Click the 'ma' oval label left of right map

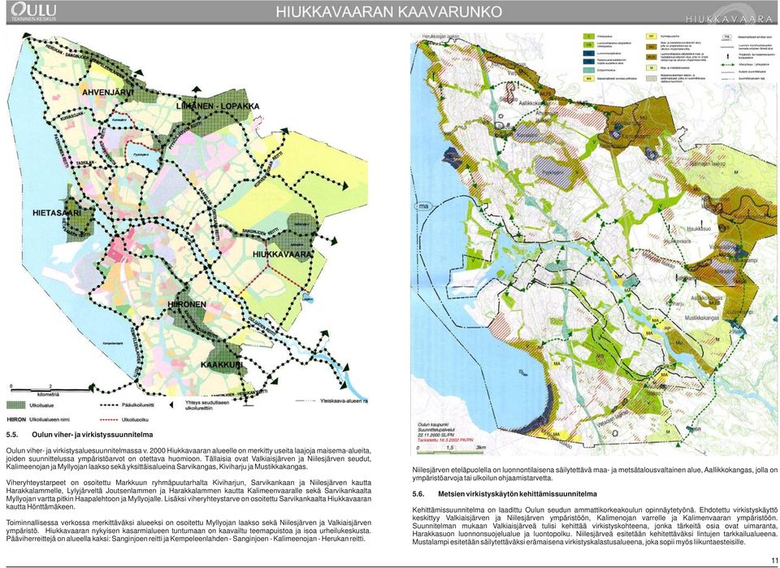[423, 206]
